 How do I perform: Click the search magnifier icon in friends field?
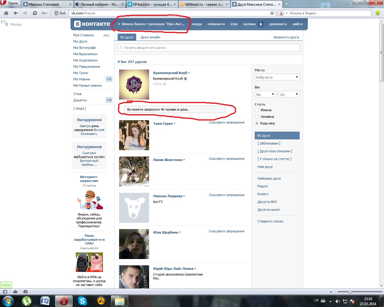pyautogui.click(x=121, y=48)
